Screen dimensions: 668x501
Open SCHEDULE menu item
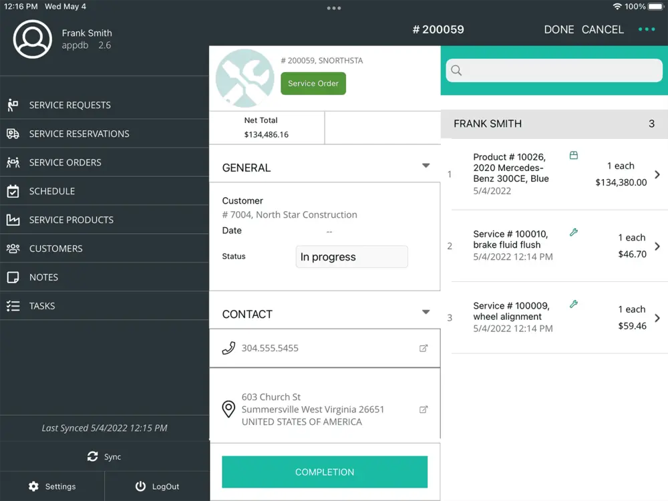(104, 191)
